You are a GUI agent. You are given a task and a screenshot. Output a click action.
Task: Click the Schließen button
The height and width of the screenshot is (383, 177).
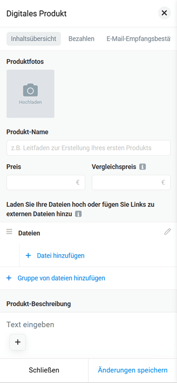[44, 370]
